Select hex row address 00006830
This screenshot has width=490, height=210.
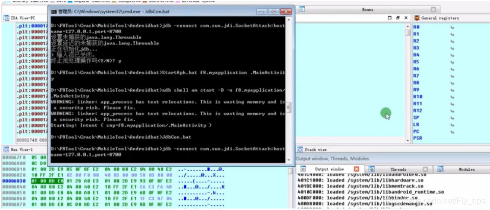click(14, 180)
